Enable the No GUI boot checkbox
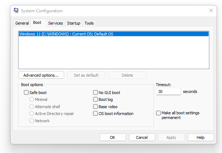 [95, 93]
